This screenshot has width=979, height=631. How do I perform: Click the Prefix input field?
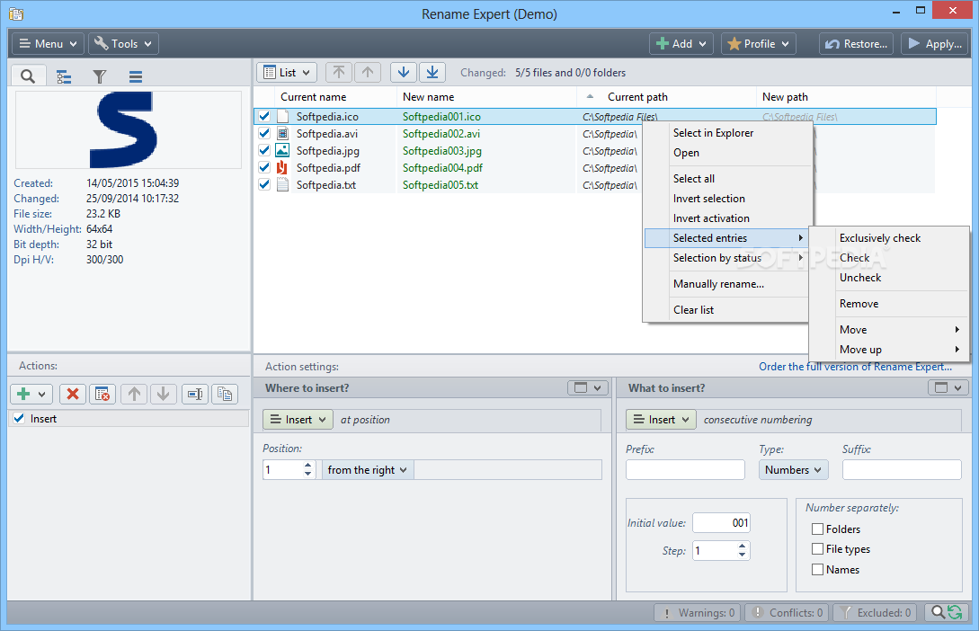click(x=685, y=470)
